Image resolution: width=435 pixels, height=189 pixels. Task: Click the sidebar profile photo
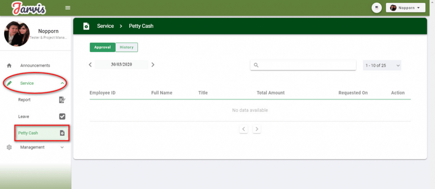17,34
